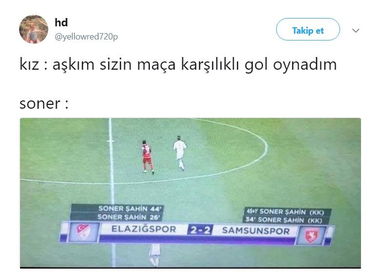Screen dimensions: 381x272
Task: Click the ELAZIĞSPOR team name label
Action: [x=143, y=229]
